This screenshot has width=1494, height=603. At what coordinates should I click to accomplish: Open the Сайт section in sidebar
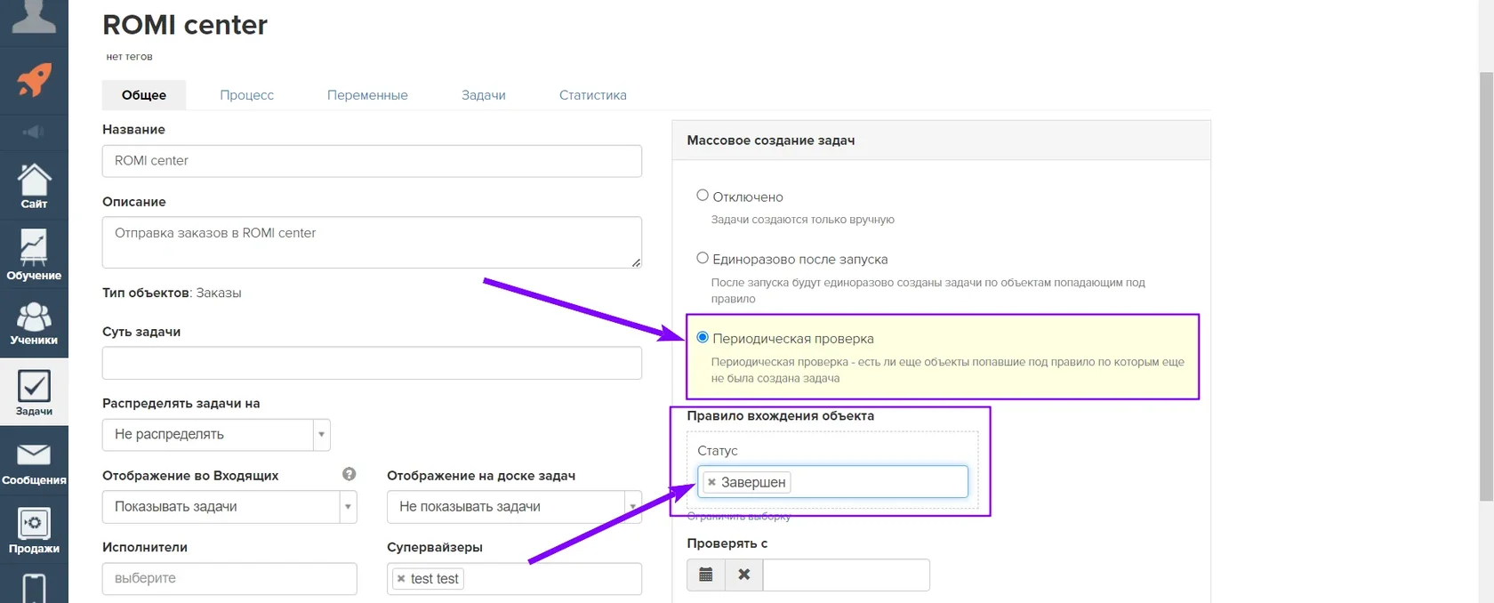click(34, 186)
